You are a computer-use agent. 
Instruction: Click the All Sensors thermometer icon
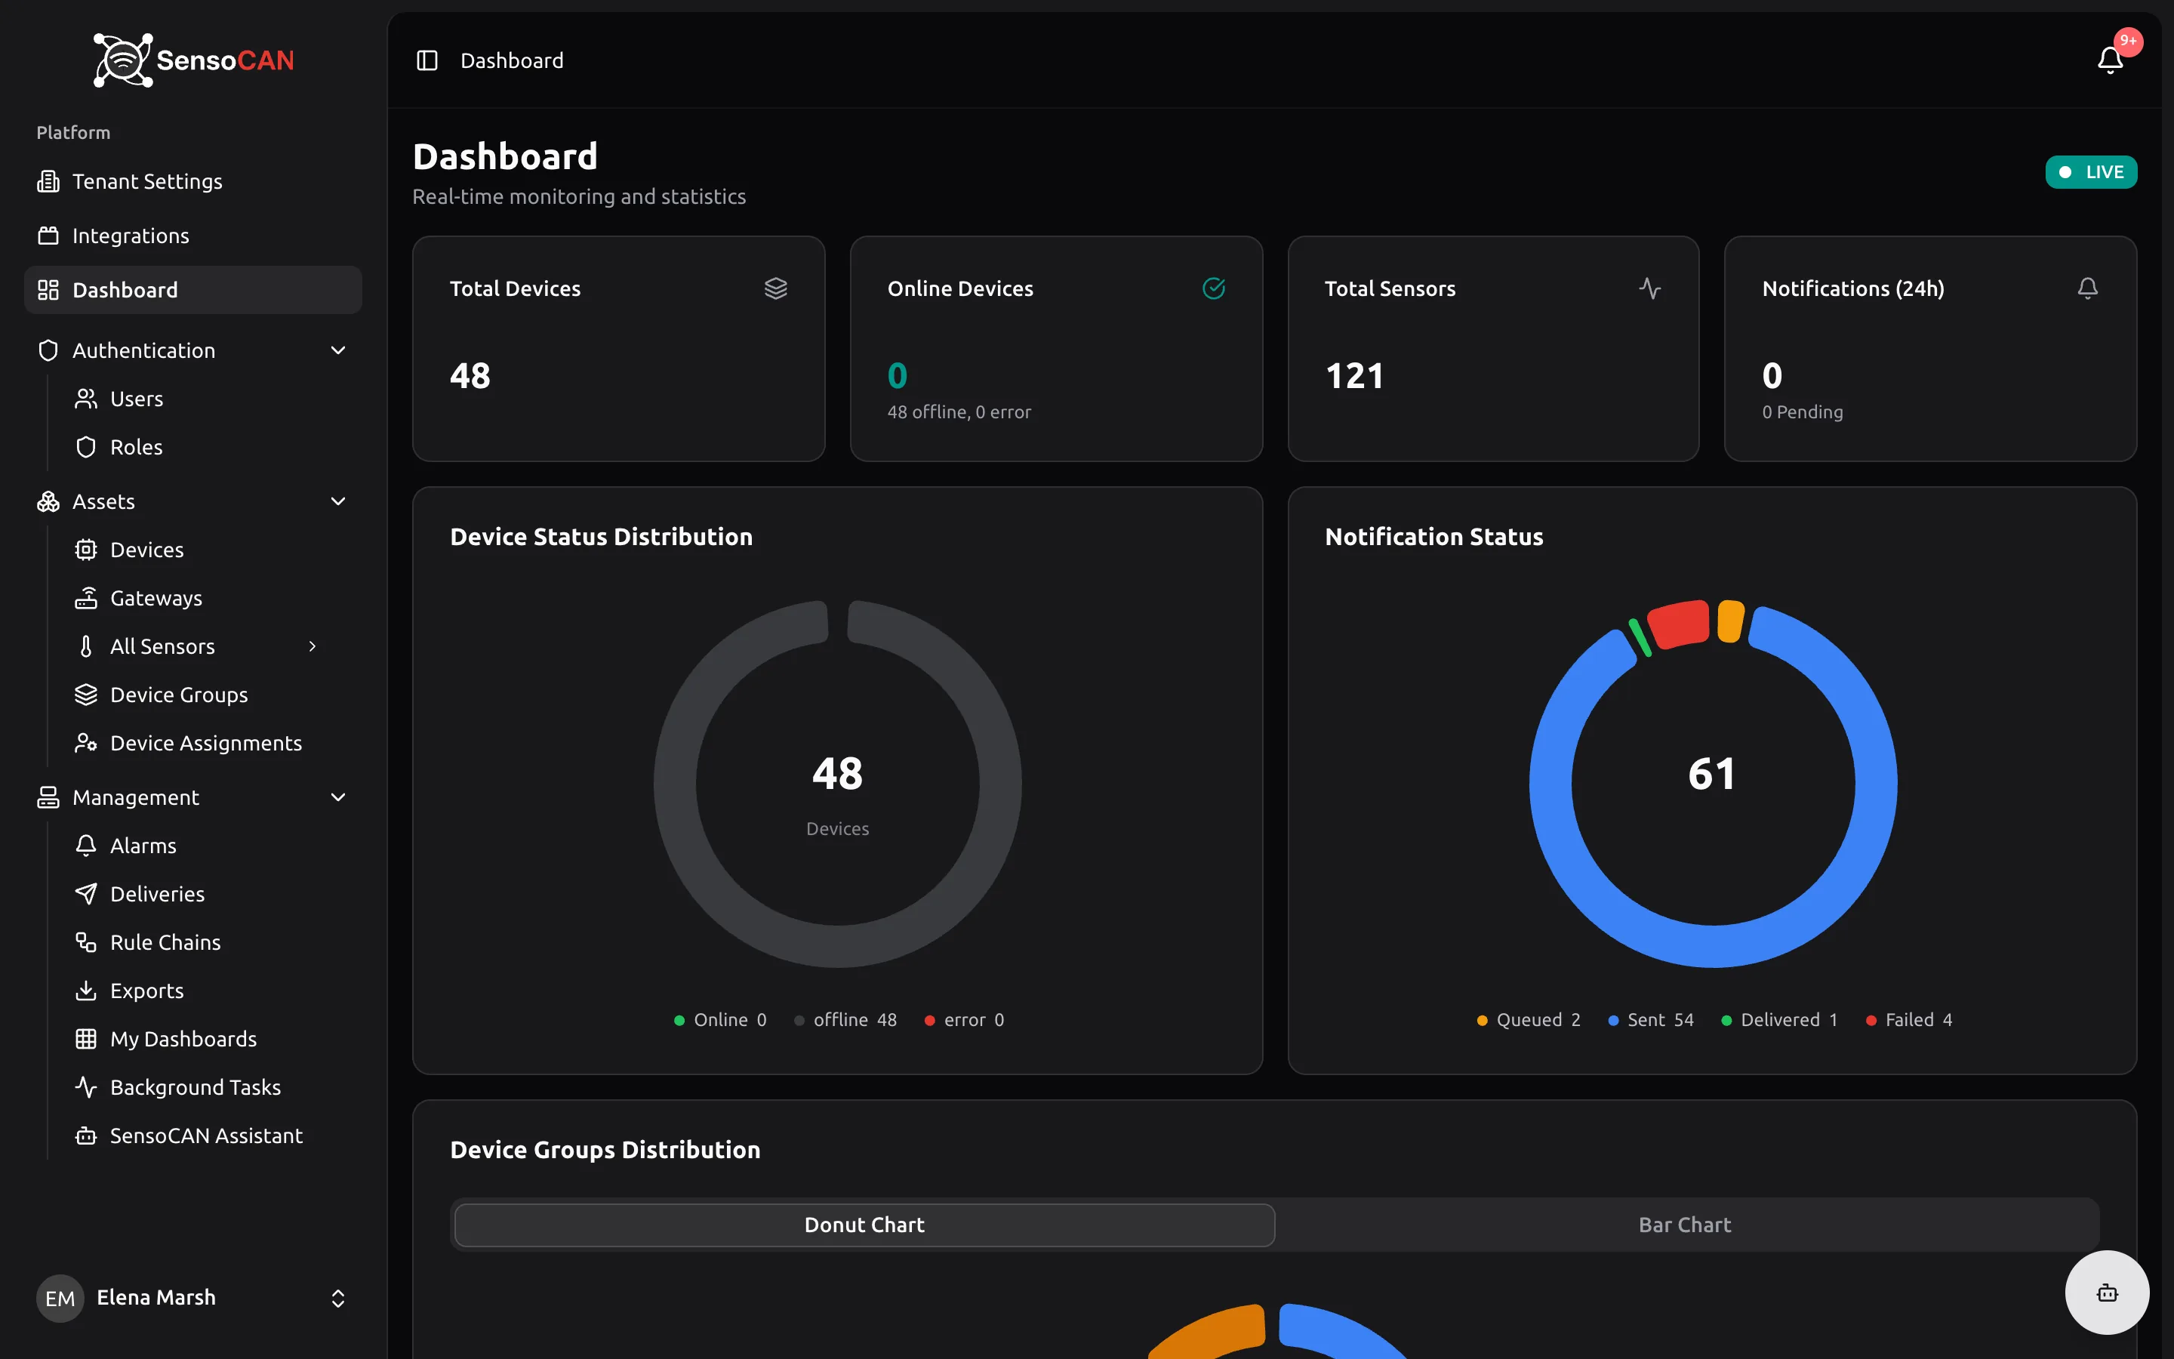coord(85,646)
